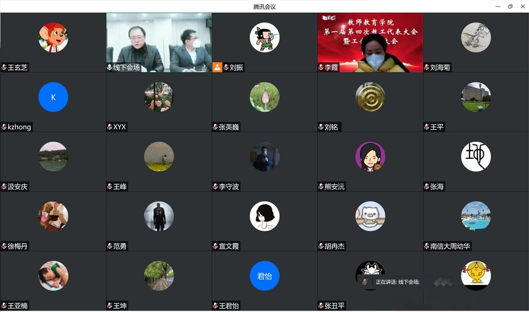Click the muted mic icon beside kzhong
The image size is (529, 312).
point(4,127)
